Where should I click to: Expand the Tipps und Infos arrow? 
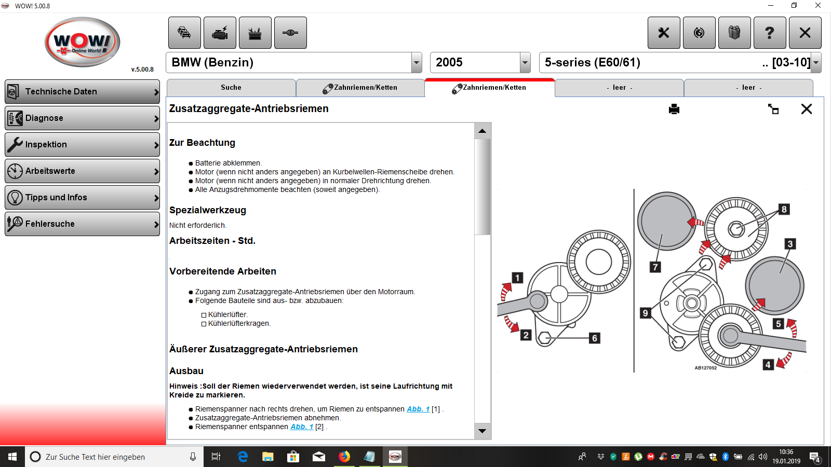[156, 198]
